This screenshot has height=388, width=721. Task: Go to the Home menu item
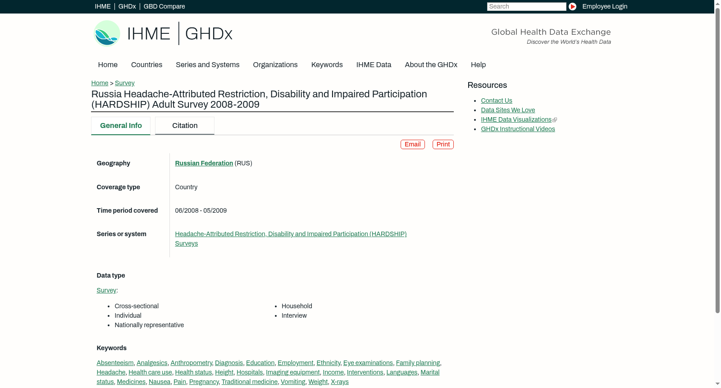(x=108, y=65)
